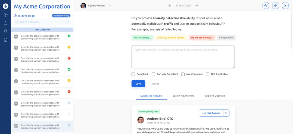Click in the answer text area

tap(183, 57)
